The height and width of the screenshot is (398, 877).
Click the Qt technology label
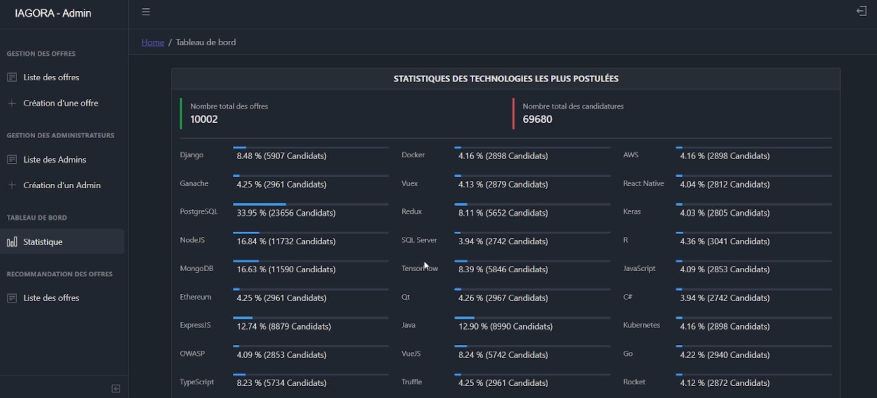click(406, 297)
